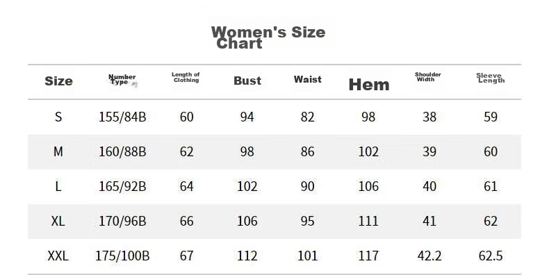Select the L size row label

coord(58,186)
